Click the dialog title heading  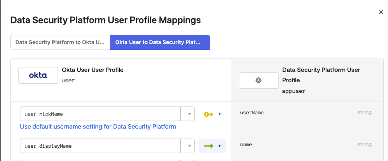(x=105, y=20)
